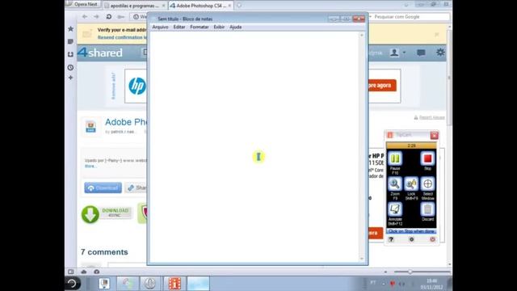Open TipCam settings gear icon
Screen dimensions: 517x291
coord(411,239)
